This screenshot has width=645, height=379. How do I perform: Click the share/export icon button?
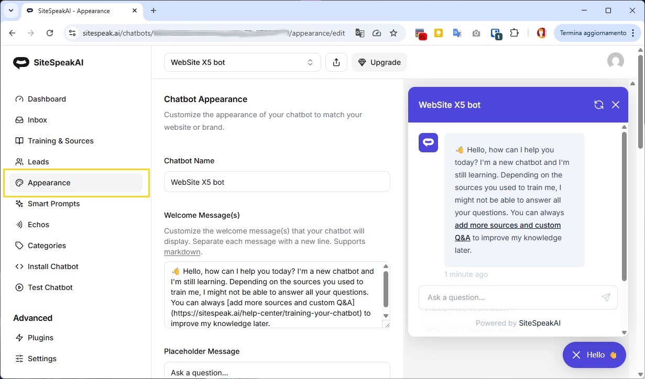point(336,62)
